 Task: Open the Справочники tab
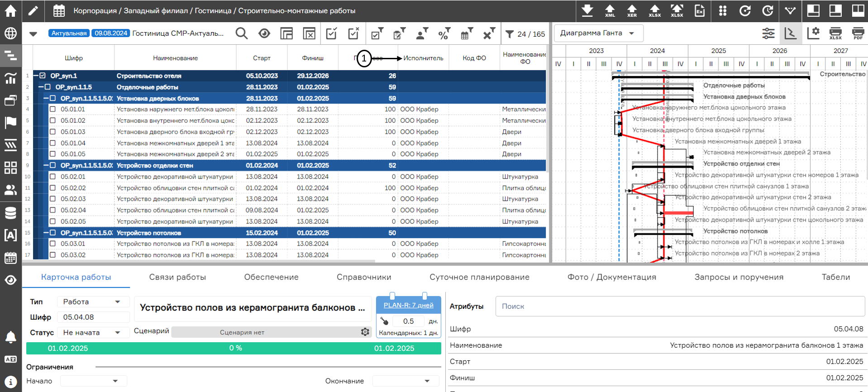point(364,277)
